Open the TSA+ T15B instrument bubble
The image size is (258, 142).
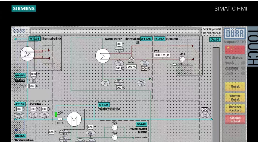(64, 139)
